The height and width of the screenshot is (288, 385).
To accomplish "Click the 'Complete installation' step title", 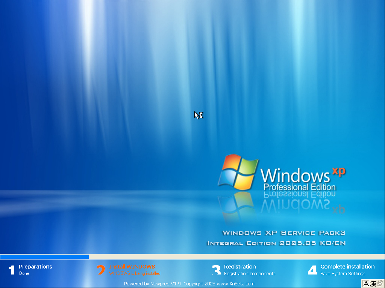I will 347,267.
